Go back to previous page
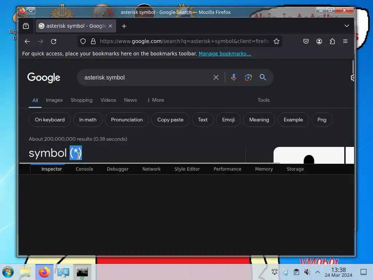 [x=27, y=42]
